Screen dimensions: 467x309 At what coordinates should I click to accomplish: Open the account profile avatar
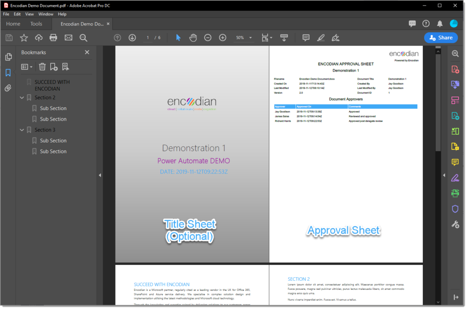(x=454, y=24)
